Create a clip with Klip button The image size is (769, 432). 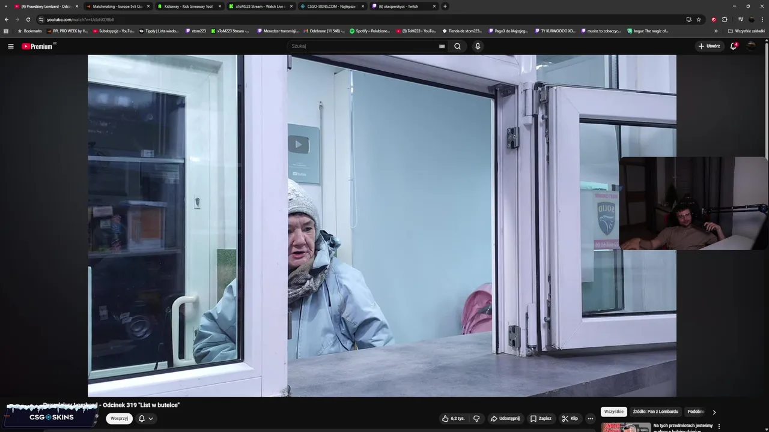coord(570,418)
